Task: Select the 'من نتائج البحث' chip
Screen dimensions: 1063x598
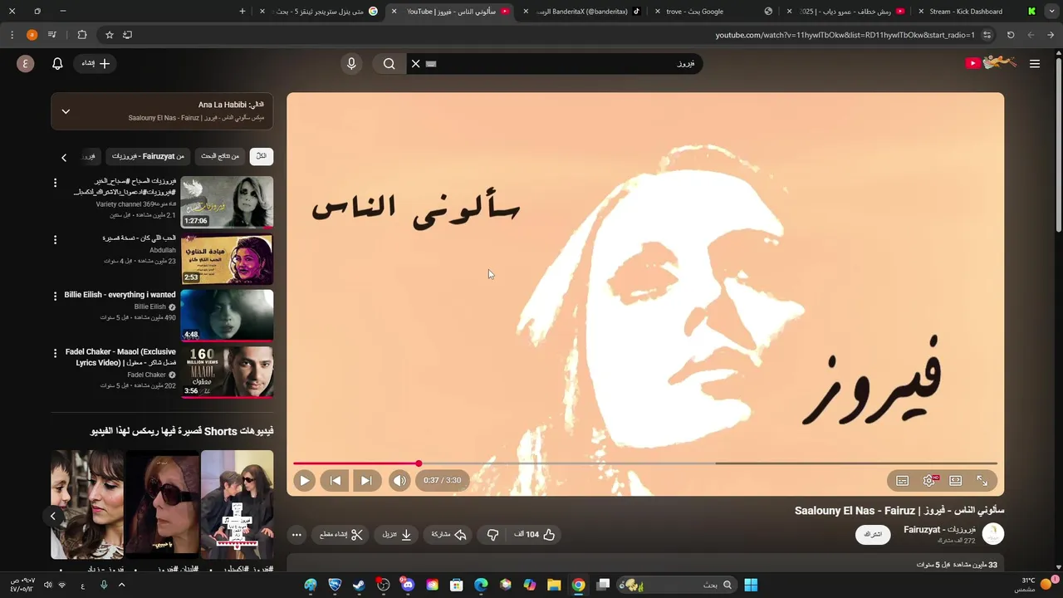Action: tap(220, 156)
